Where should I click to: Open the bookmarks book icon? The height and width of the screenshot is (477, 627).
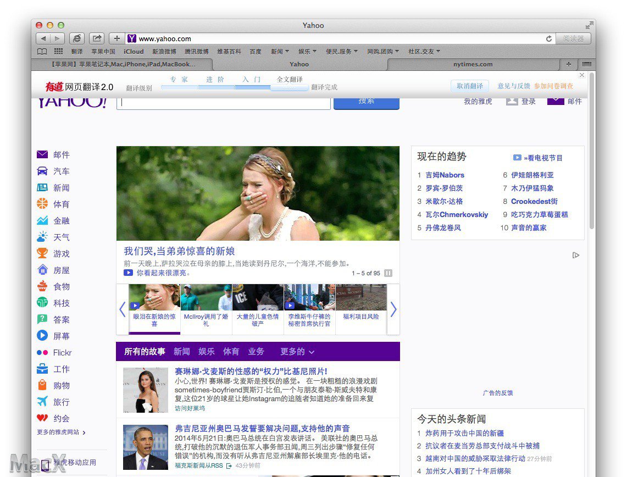(42, 52)
